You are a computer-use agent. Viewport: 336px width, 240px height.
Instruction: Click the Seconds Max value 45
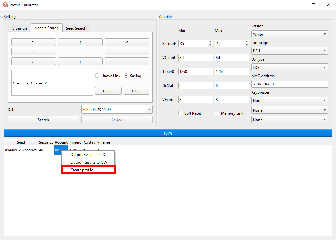(230, 43)
